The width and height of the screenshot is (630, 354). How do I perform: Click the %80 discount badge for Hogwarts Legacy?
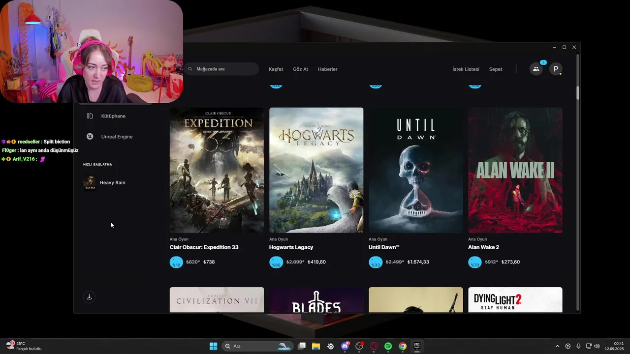[276, 262]
